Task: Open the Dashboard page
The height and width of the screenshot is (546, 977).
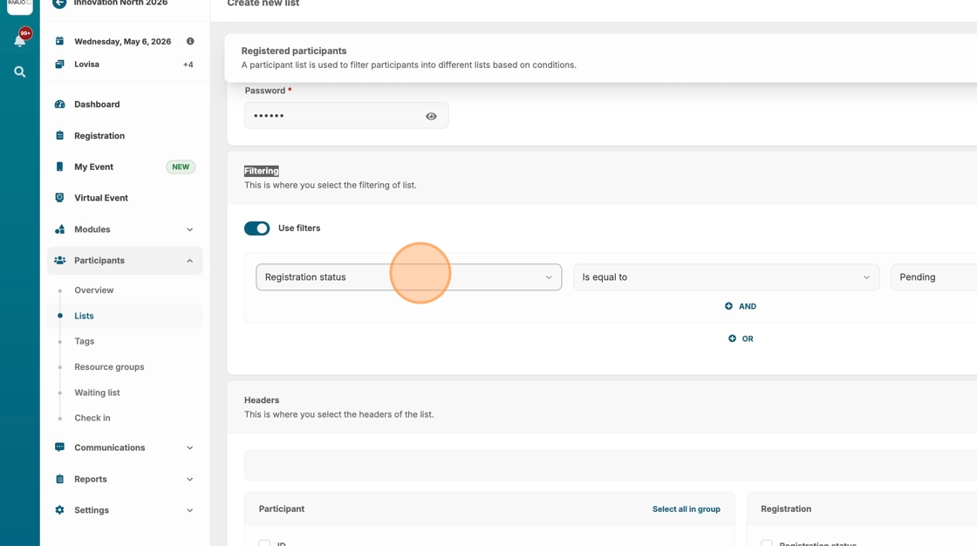Action: click(97, 105)
